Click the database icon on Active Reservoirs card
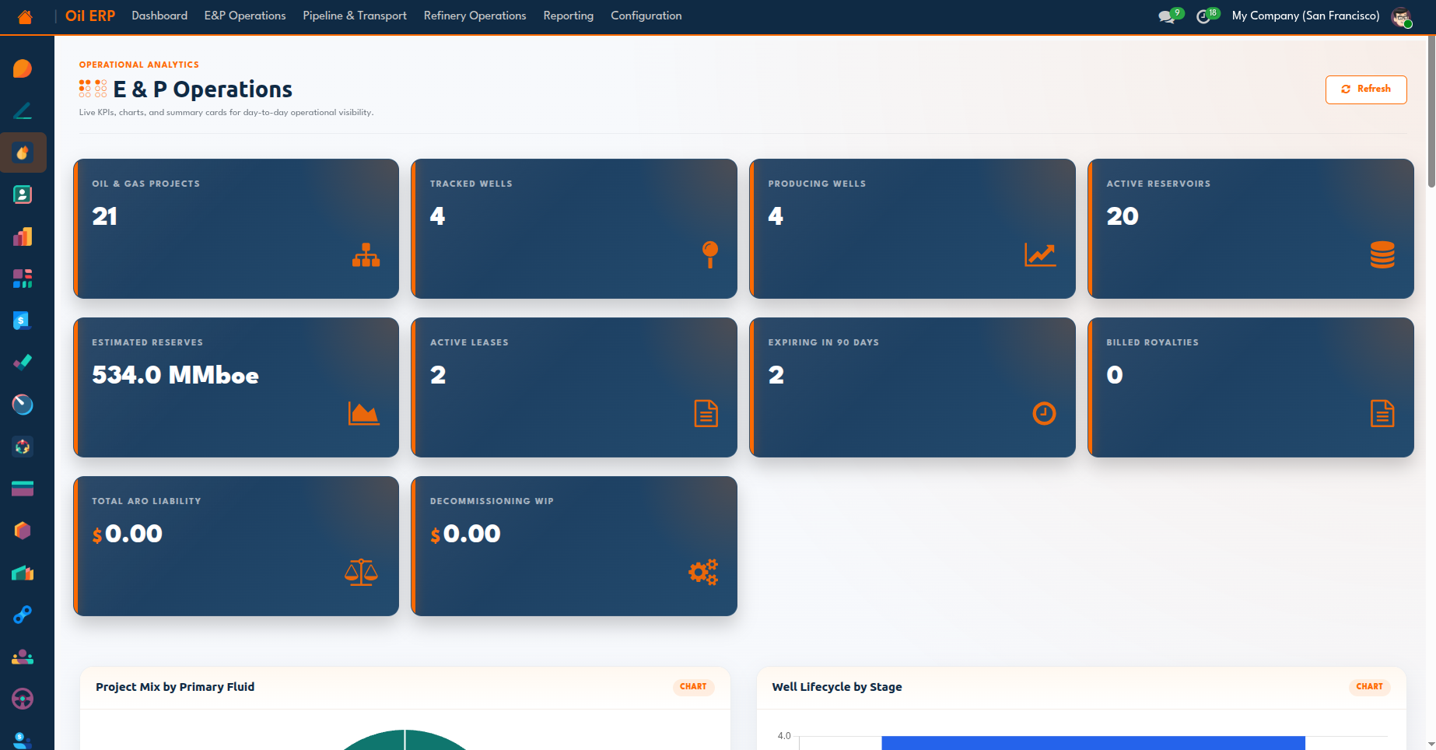Screen dimensions: 1436x750 pos(1382,254)
